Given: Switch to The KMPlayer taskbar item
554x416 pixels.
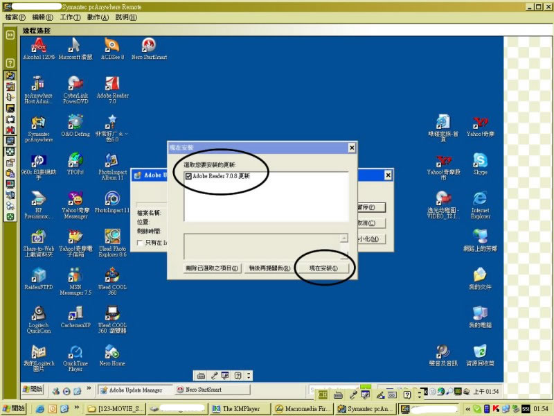Looking at the screenshot, I should [240, 409].
